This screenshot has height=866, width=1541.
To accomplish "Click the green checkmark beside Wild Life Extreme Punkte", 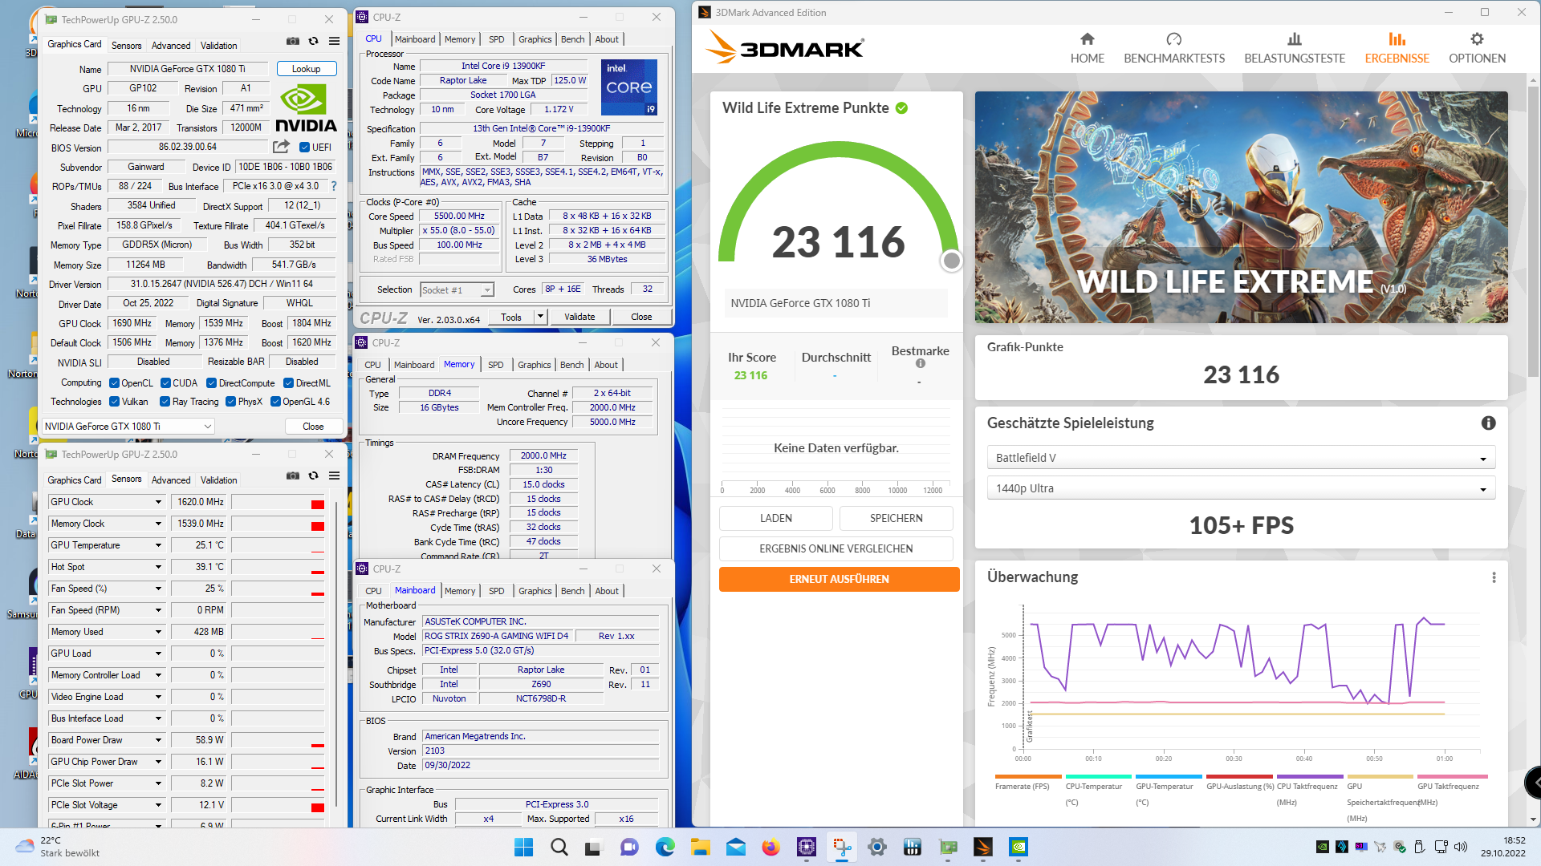I will [x=902, y=108].
